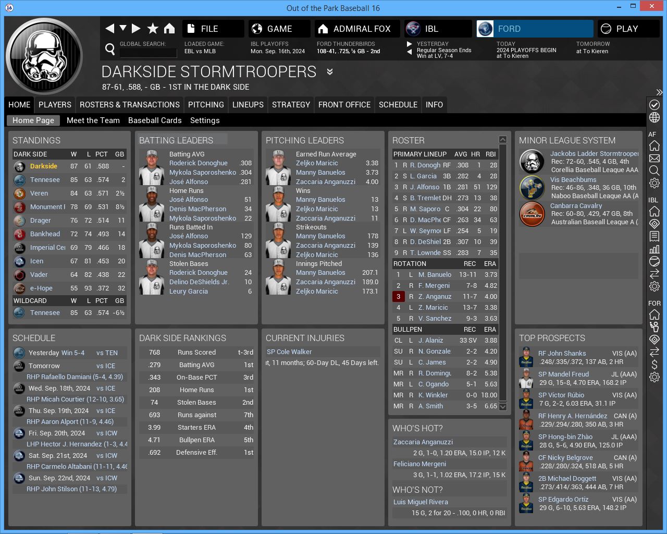The height and width of the screenshot is (534, 667).
Task: Click the roster panel scroll-up arrow
Action: coord(503,140)
